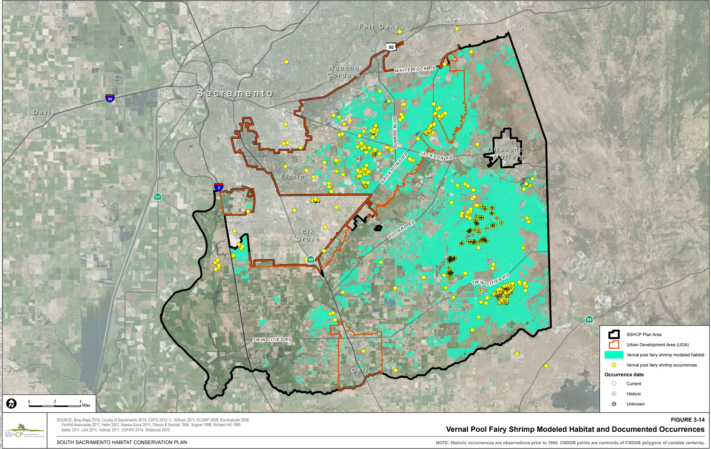Click the US 50 highway shield
This screenshot has width=711, height=449.
point(391,47)
